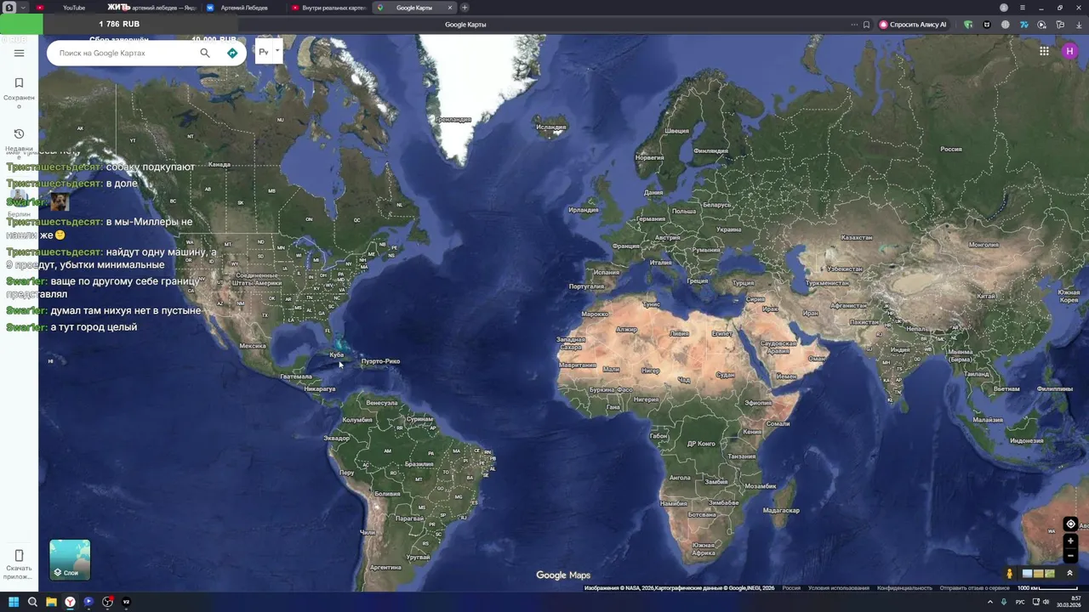Screen dimensions: 1089x612
Task: Expand the imagery strip with double chevron
Action: (x=1069, y=574)
